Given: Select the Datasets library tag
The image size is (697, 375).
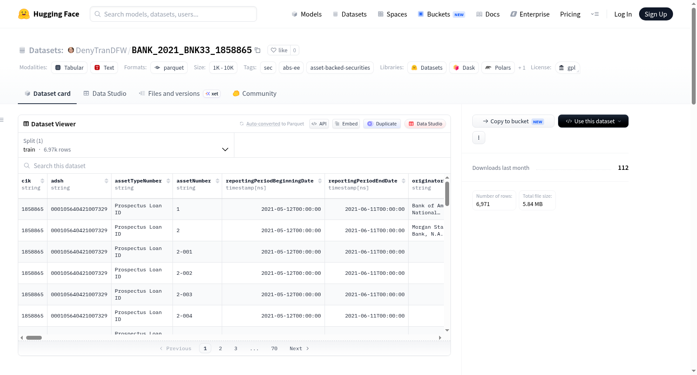Looking at the screenshot, I should (427, 68).
